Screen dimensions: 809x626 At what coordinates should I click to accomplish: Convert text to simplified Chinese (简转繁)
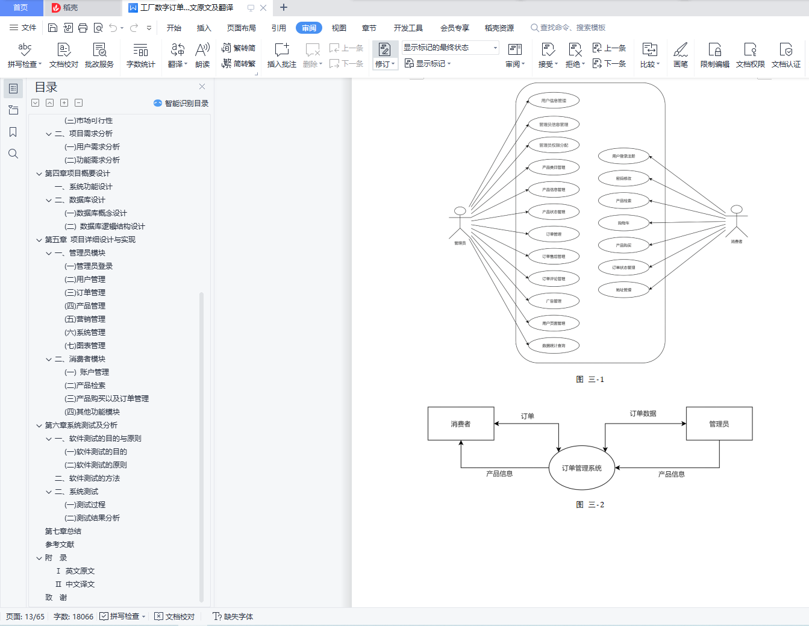[239, 63]
